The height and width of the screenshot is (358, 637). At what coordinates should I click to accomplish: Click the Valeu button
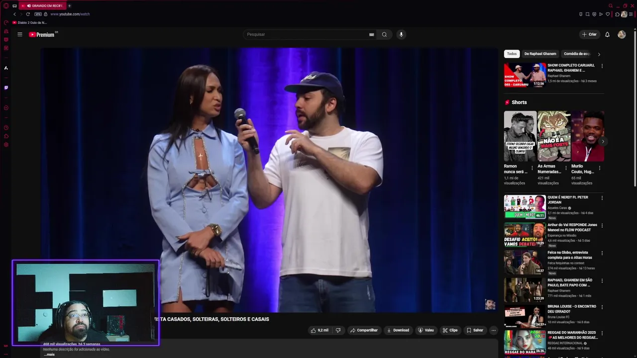(426, 330)
